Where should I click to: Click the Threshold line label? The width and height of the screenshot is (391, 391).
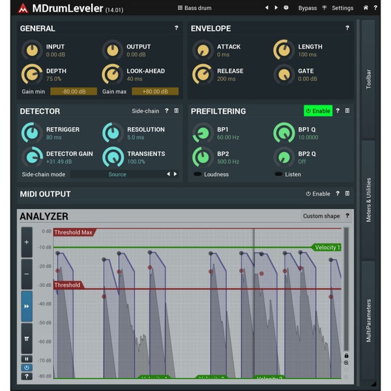point(68,285)
